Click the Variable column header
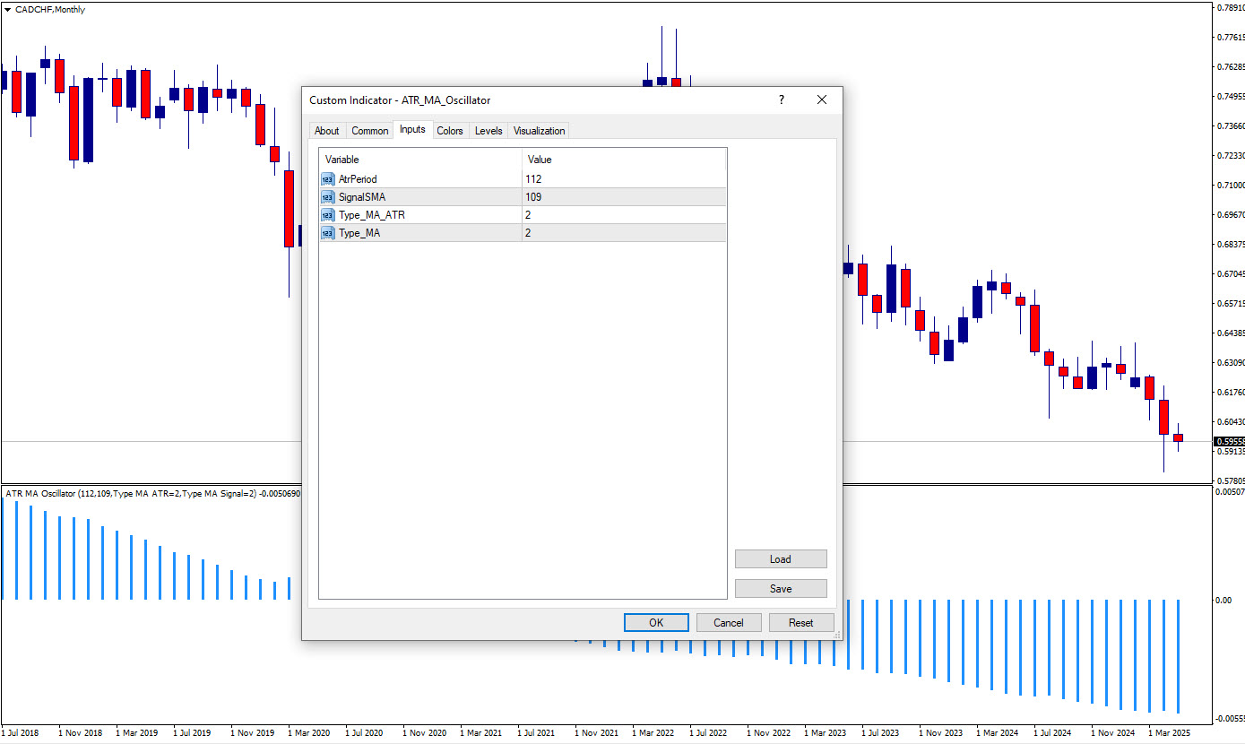1245x744 pixels. coord(419,160)
